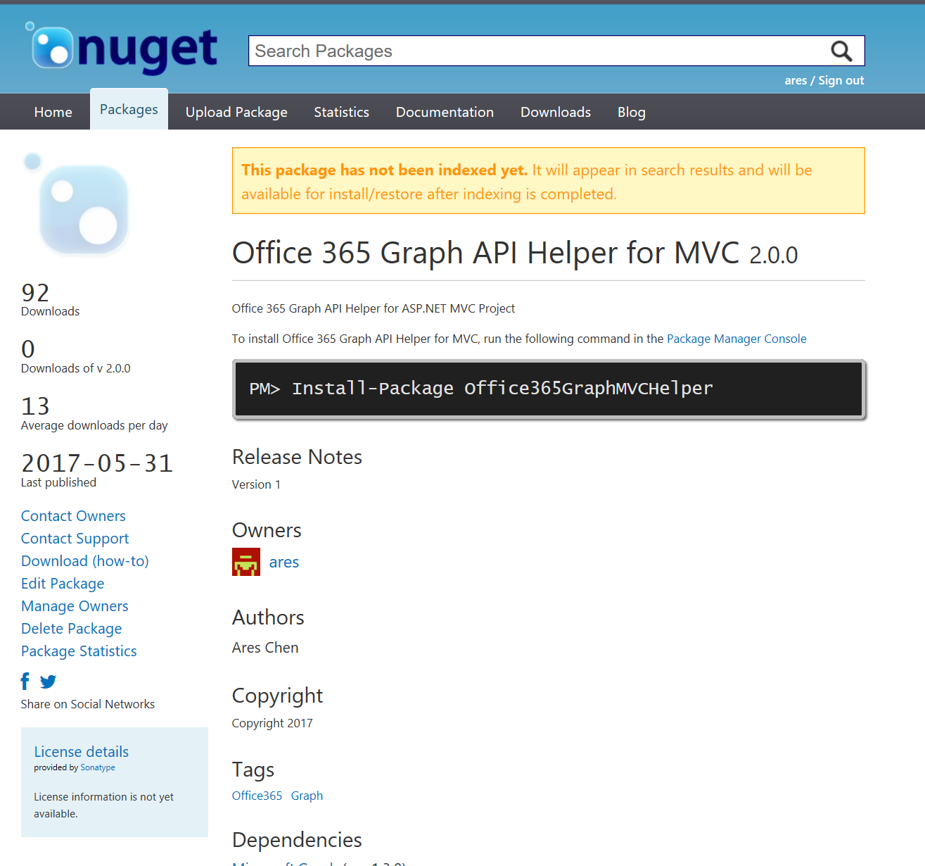925x866 pixels.
Task: Focus the Search Packages input field
Action: click(x=535, y=51)
